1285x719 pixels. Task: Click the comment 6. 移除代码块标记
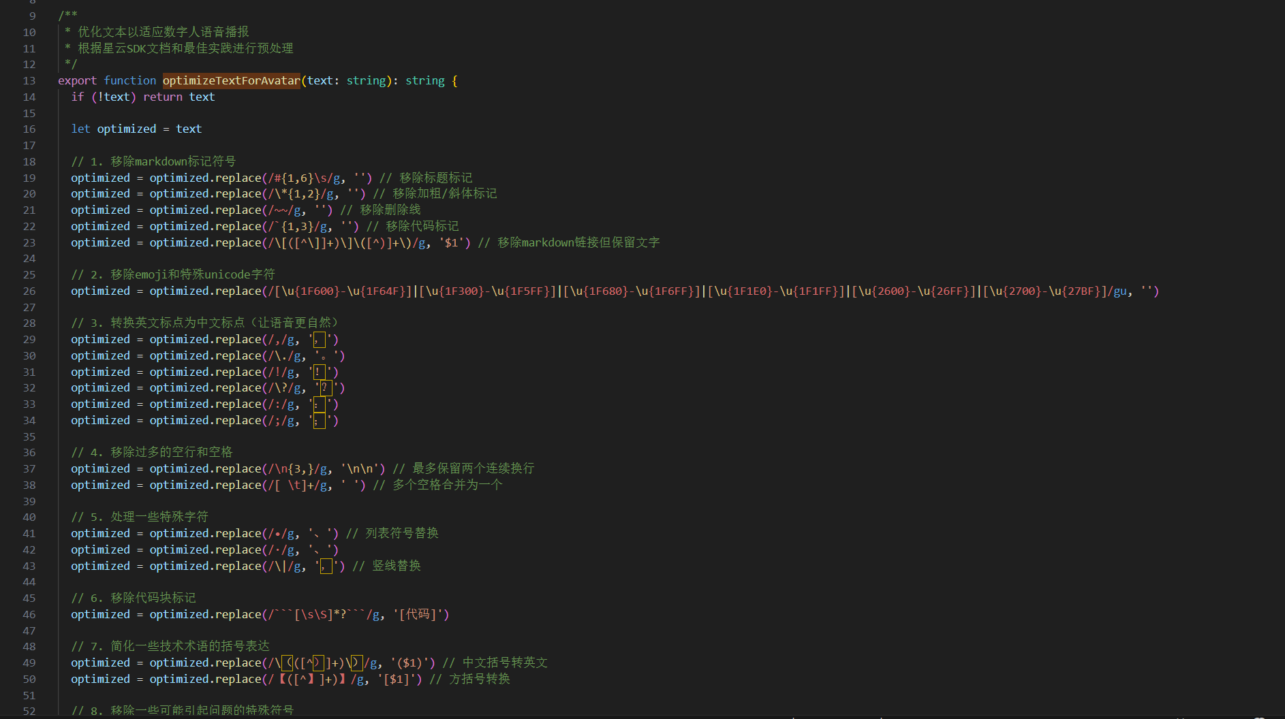[x=134, y=598]
